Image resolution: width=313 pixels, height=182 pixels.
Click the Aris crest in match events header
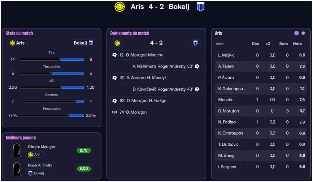(x=117, y=43)
